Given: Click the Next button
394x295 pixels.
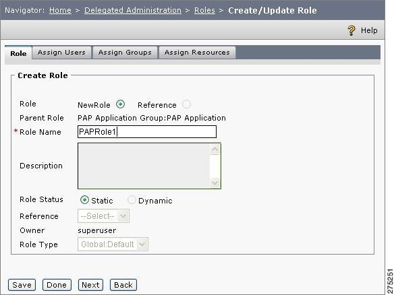Looking at the screenshot, I should coord(90,285).
